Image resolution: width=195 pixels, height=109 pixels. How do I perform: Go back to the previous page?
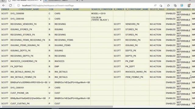coord(4,5)
